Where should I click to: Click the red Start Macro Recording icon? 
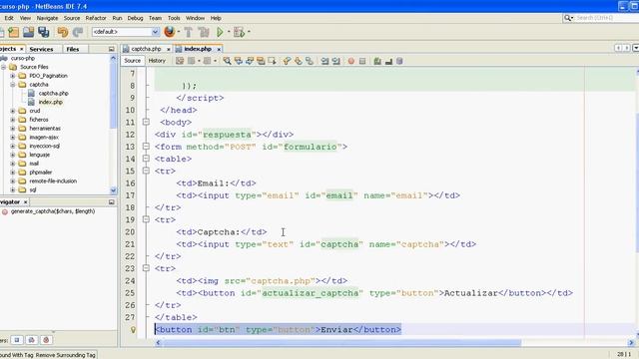coord(350,61)
